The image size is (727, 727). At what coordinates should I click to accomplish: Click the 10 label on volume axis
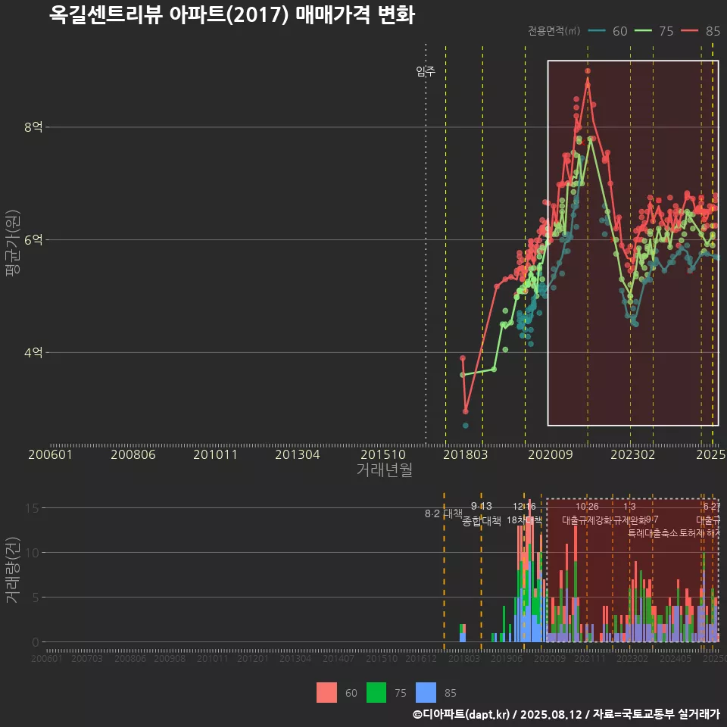coord(33,553)
